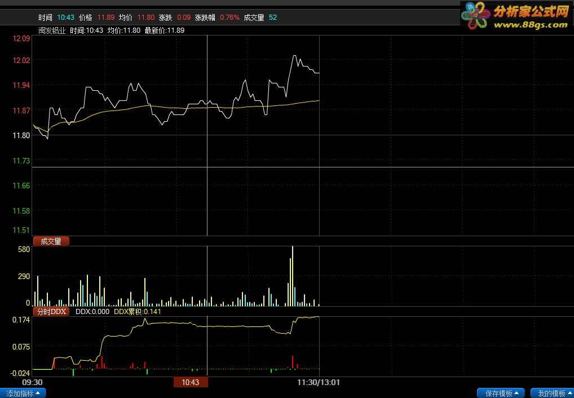Click the 12.09 price axis label

[x=21, y=38]
